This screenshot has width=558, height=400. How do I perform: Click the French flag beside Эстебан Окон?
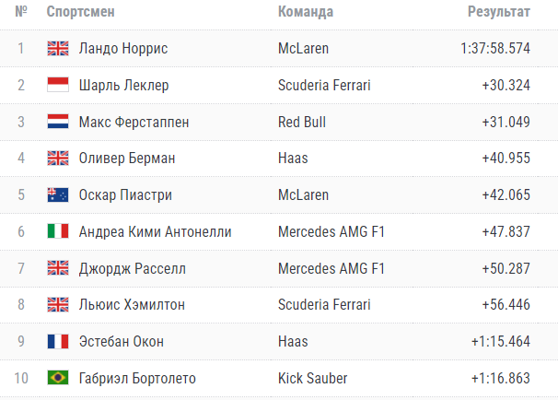(x=58, y=341)
